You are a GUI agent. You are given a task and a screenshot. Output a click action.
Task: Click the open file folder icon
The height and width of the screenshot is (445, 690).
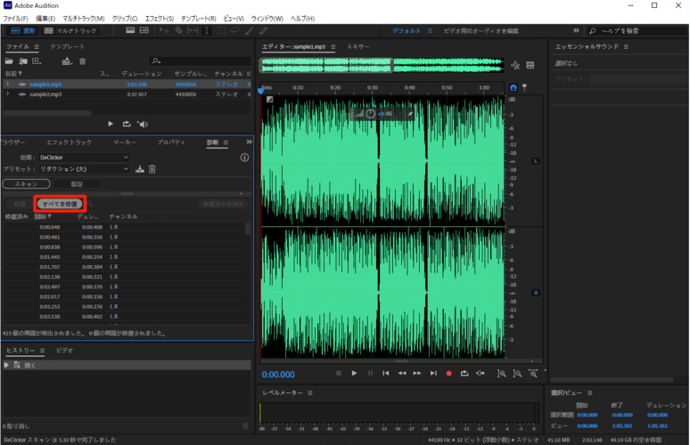(11, 61)
